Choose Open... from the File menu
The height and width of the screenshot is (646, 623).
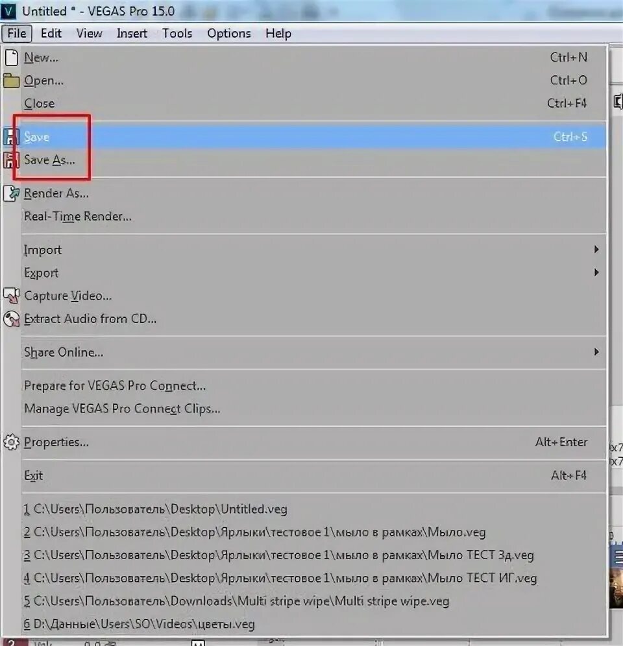tap(305, 80)
